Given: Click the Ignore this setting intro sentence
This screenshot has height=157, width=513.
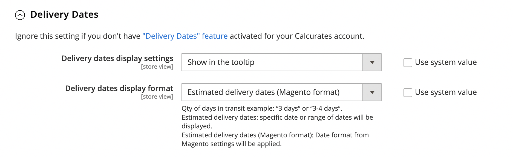Looking at the screenshot, I should (190, 36).
